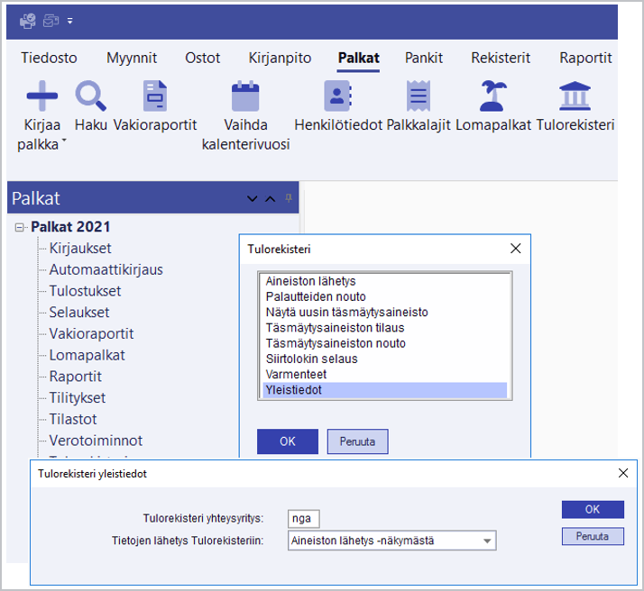644x591 pixels.
Task: Switch to the Kirjanpito ribbon tab
Action: click(x=280, y=58)
